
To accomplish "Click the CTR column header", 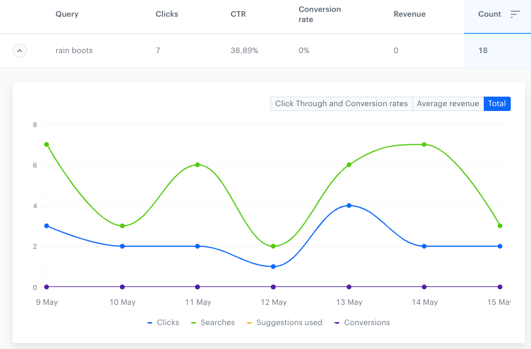I will 238,14.
